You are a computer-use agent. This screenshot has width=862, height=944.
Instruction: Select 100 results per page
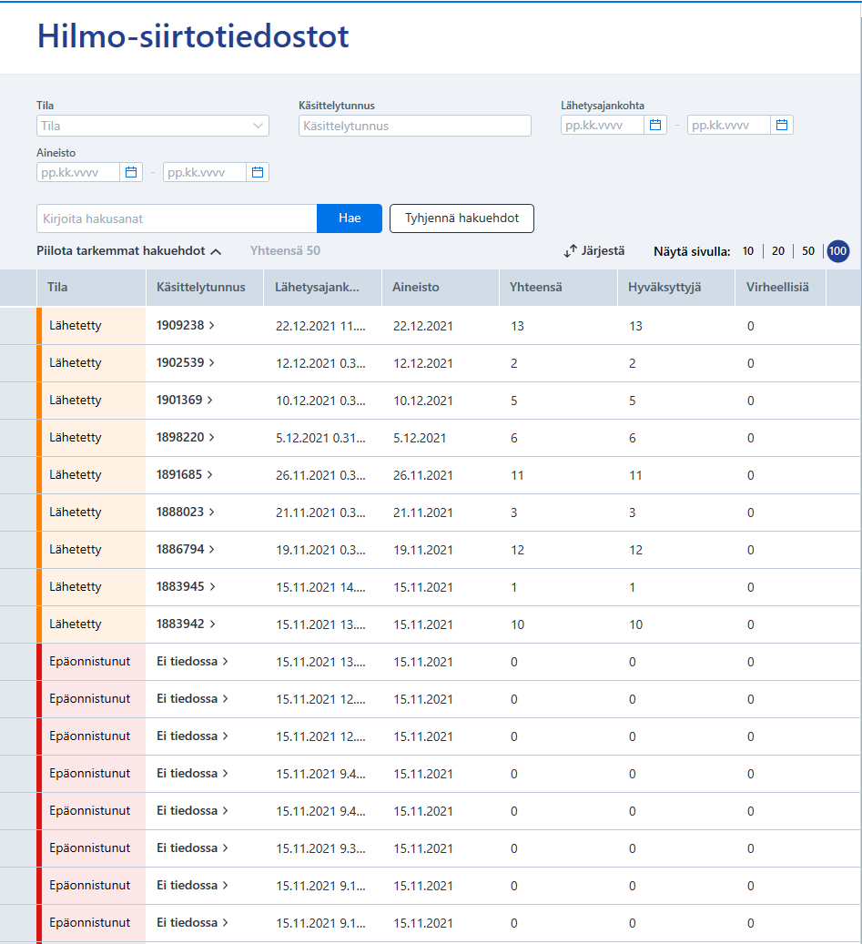click(x=838, y=251)
